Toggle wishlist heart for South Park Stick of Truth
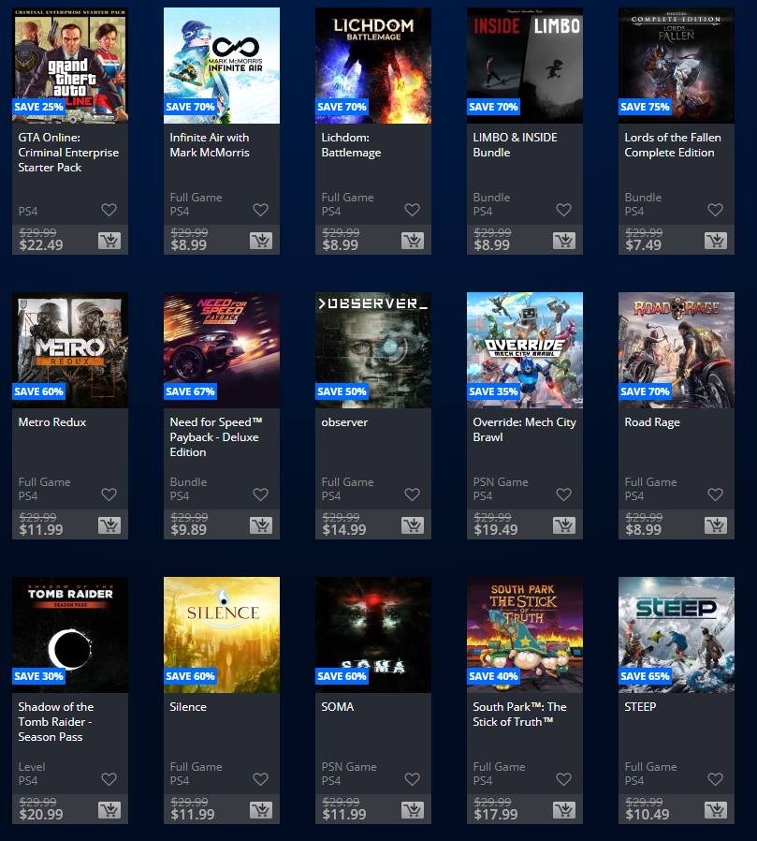Screen dimensions: 757x841 coord(563,779)
